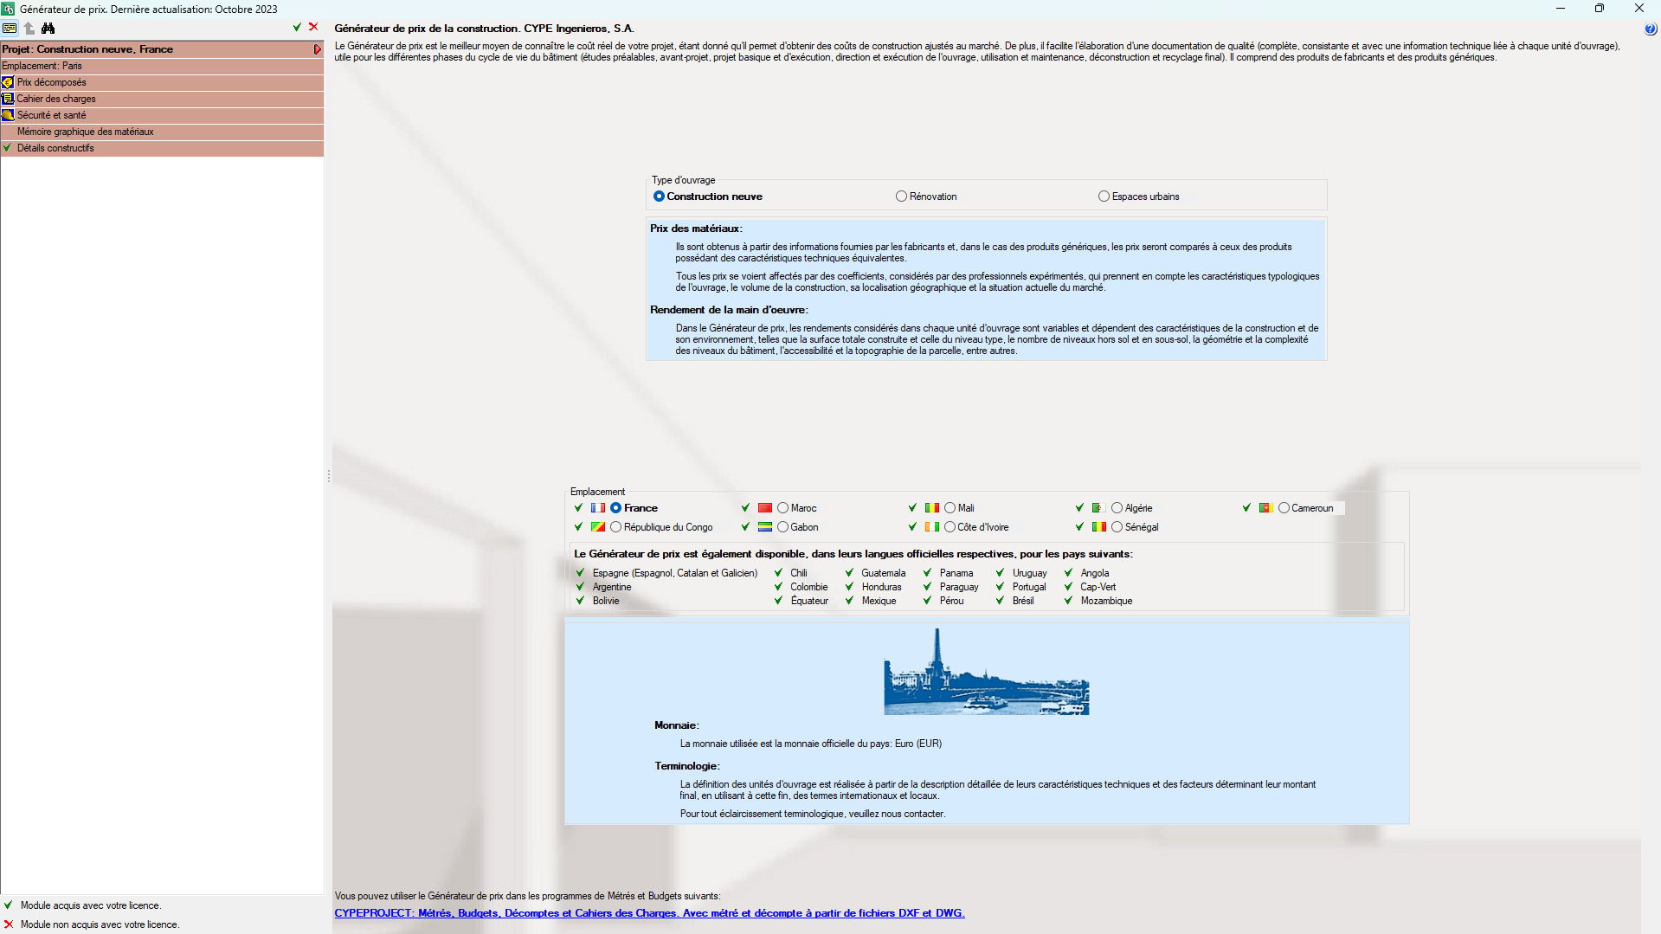Open the Prix décomposés section
This screenshot has width=1661, height=934.
pos(162,82)
